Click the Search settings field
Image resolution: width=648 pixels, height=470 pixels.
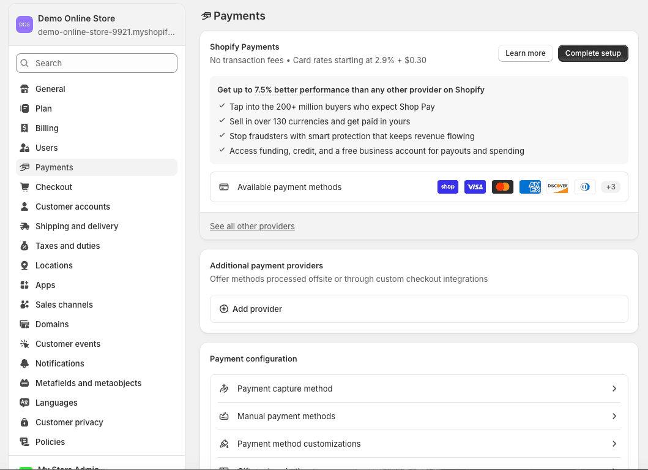point(97,63)
